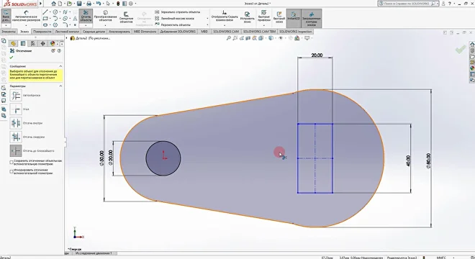Collapse the Параметры (Options) section
Viewport: 475px width, 259px height.
60,86
